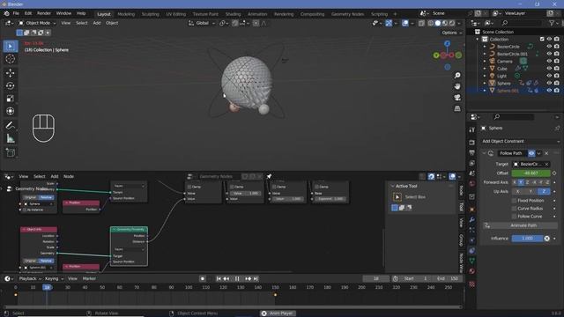Open the viewport Options dropdown
The image size is (564, 317).
click(452, 33)
